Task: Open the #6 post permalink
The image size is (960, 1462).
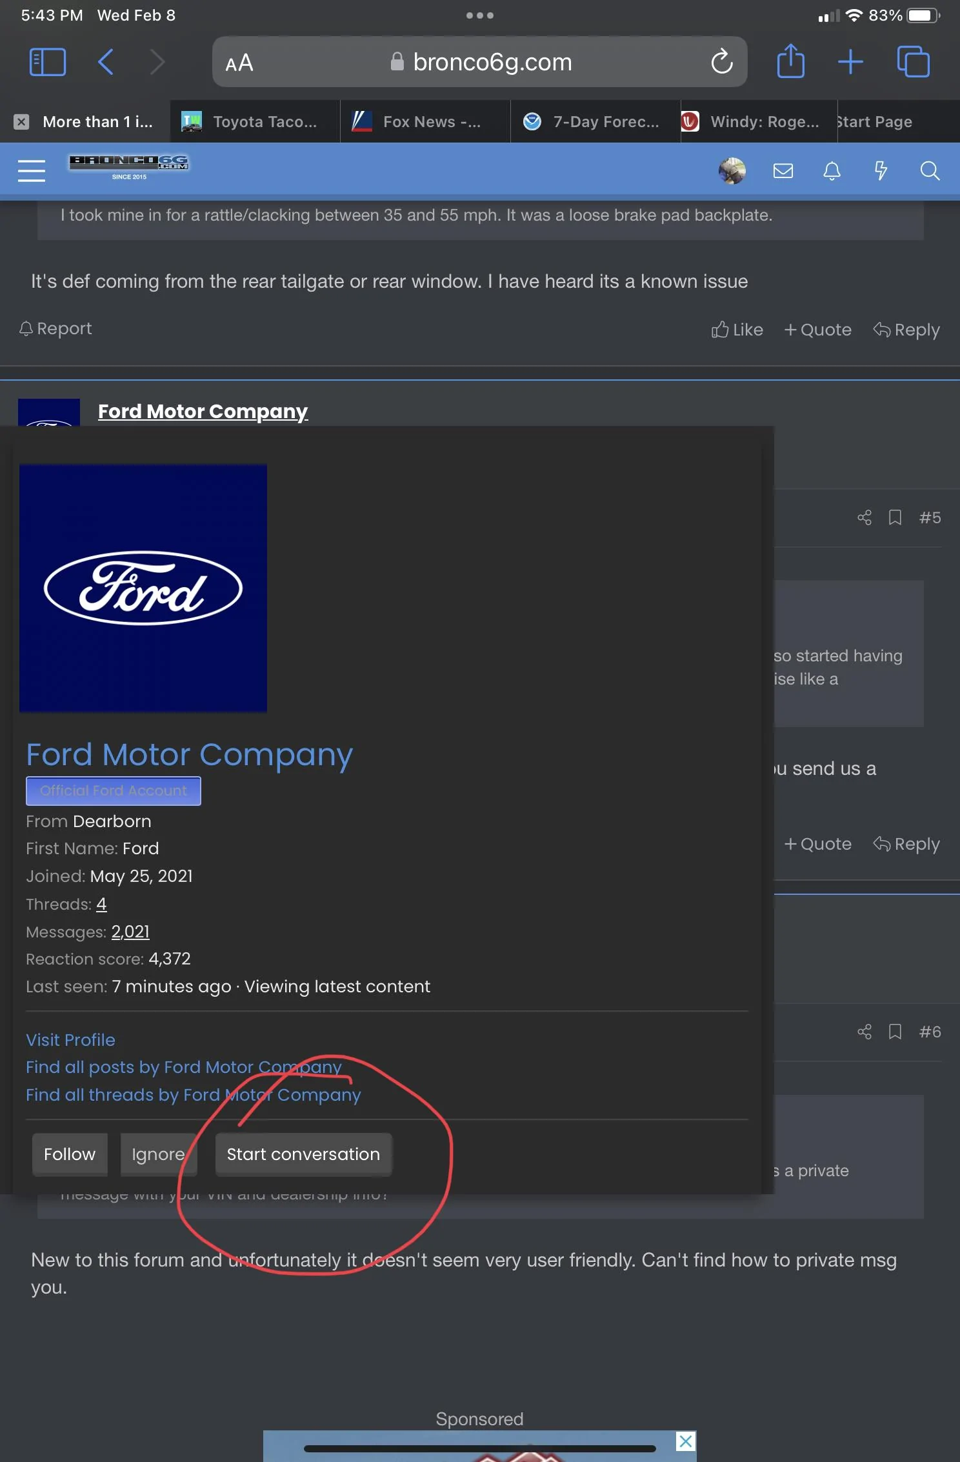Action: [x=930, y=1032]
